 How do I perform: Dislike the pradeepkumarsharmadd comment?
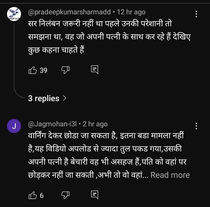[65, 70]
